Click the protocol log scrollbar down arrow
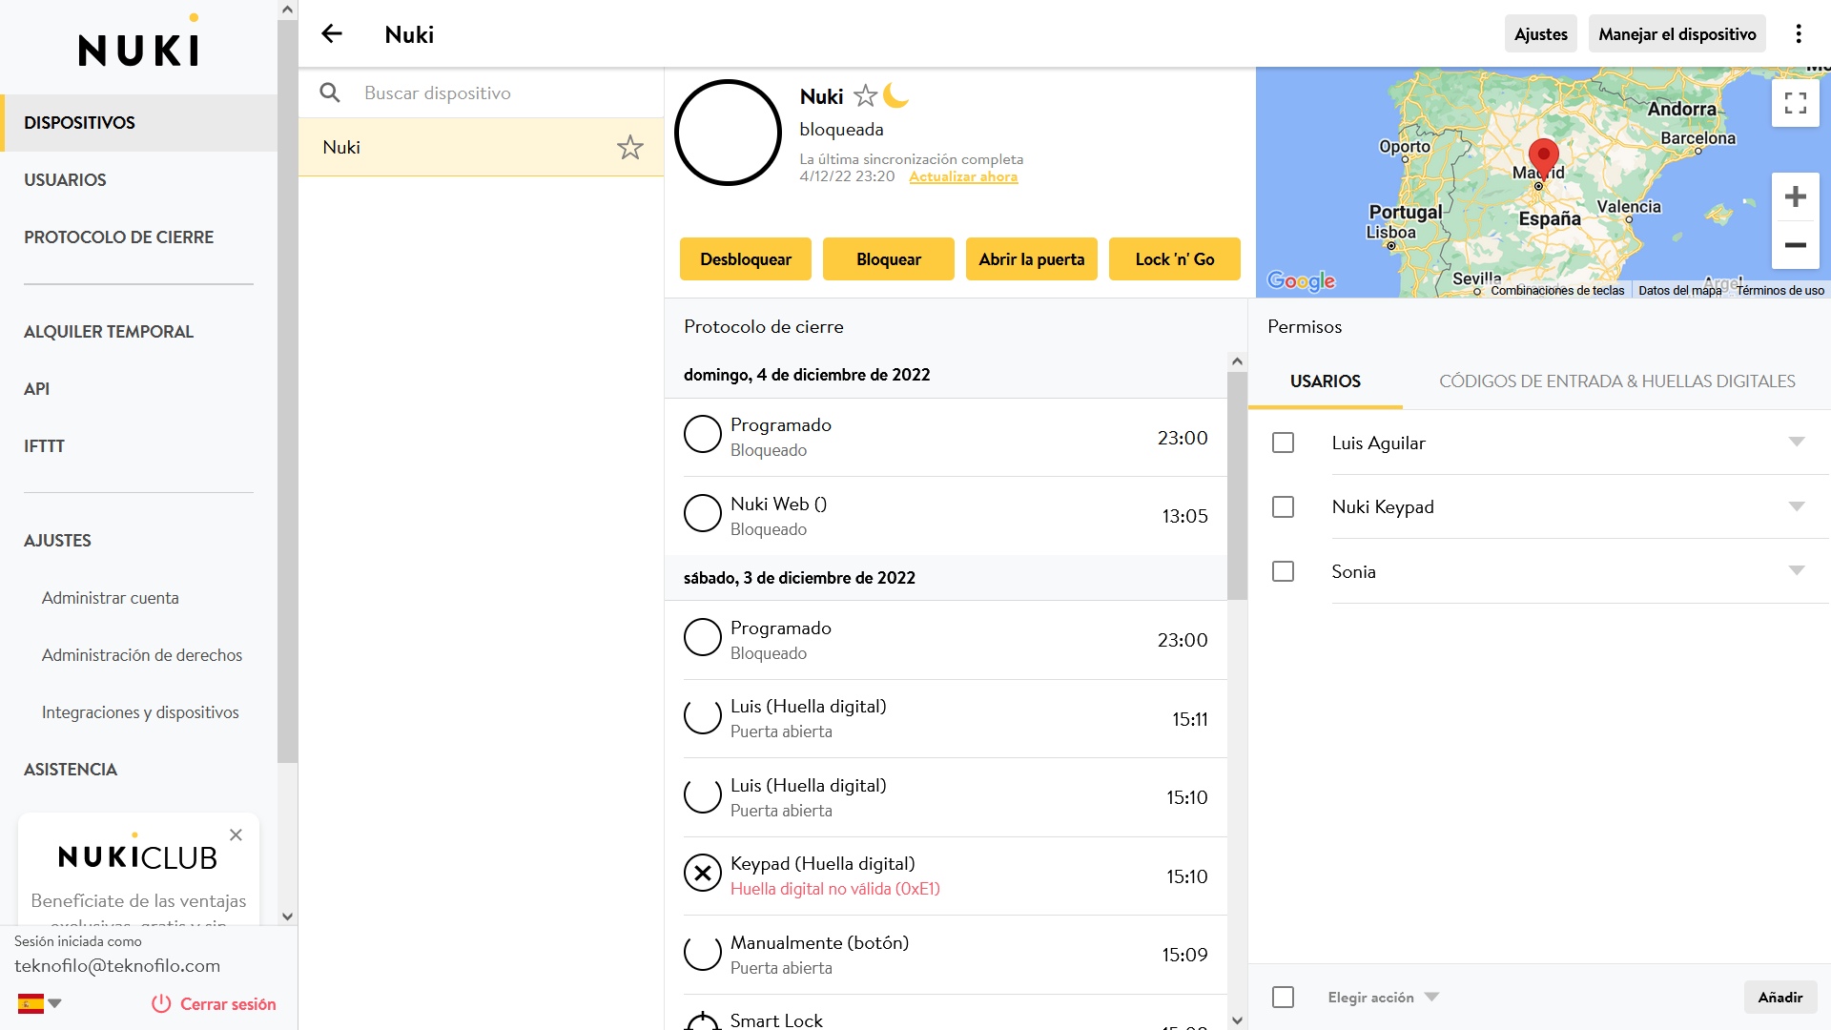This screenshot has height=1030, width=1831. [x=1237, y=1020]
